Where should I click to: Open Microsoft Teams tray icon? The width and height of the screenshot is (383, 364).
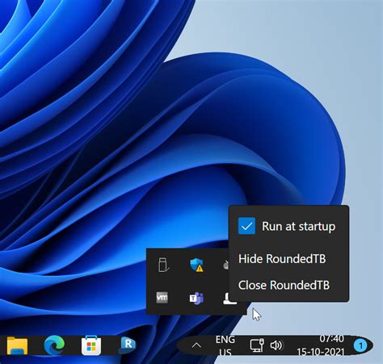pos(196,298)
